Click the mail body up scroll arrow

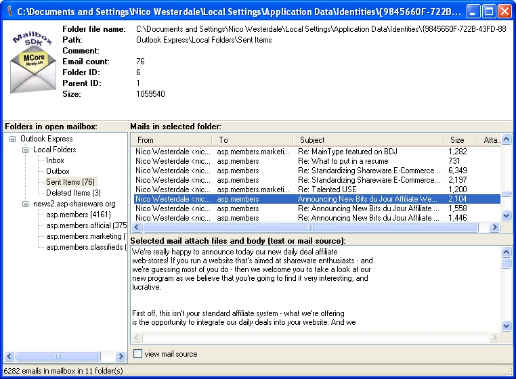(x=506, y=252)
